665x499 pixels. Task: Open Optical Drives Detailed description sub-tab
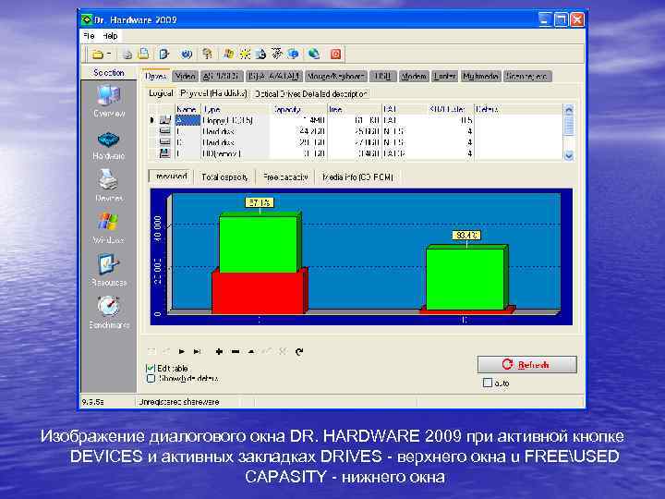pos(311,93)
